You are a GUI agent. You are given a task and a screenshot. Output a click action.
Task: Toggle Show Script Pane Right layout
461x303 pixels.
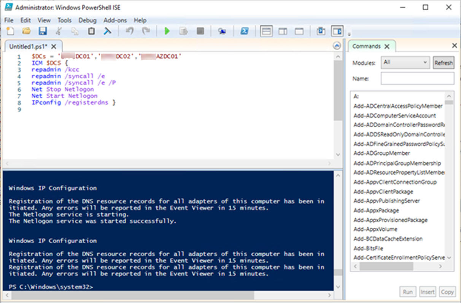[283, 32]
